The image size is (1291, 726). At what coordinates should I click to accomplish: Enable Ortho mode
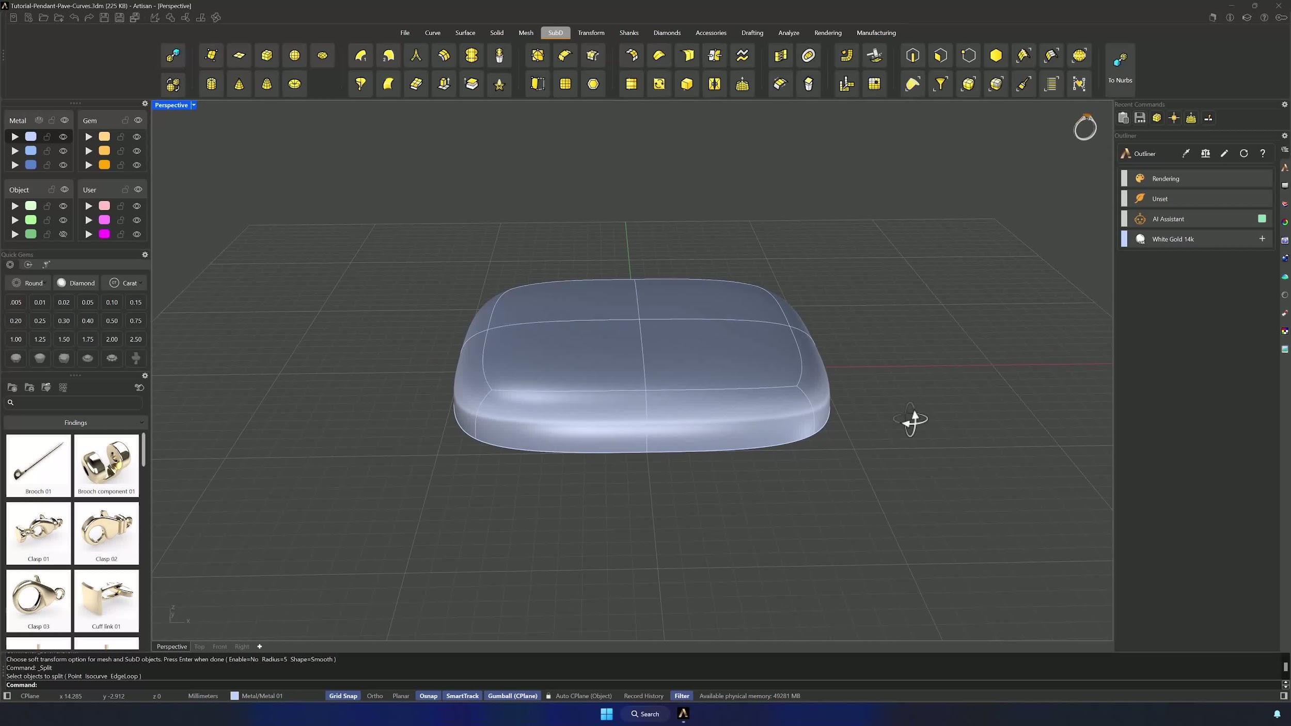click(x=375, y=696)
